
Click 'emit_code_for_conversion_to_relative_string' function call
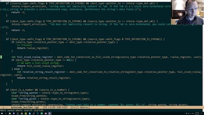tap(99, 72)
